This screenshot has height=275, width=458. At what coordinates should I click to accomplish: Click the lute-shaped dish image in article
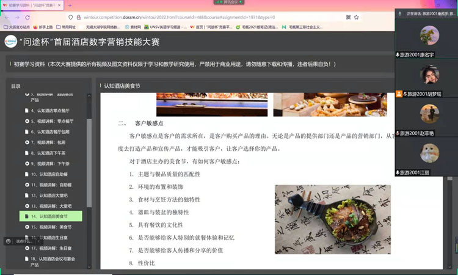point(333,219)
